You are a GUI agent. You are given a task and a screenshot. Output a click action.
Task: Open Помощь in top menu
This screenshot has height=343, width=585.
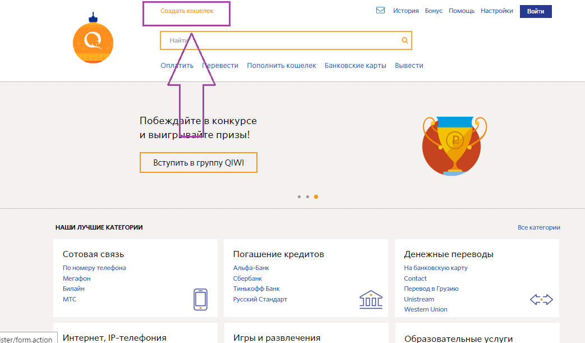pos(462,11)
